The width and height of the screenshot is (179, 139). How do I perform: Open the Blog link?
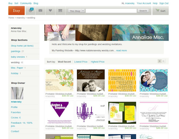click(x=36, y=3)
